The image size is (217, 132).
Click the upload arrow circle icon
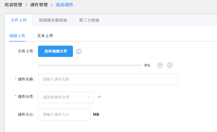(x=160, y=65)
